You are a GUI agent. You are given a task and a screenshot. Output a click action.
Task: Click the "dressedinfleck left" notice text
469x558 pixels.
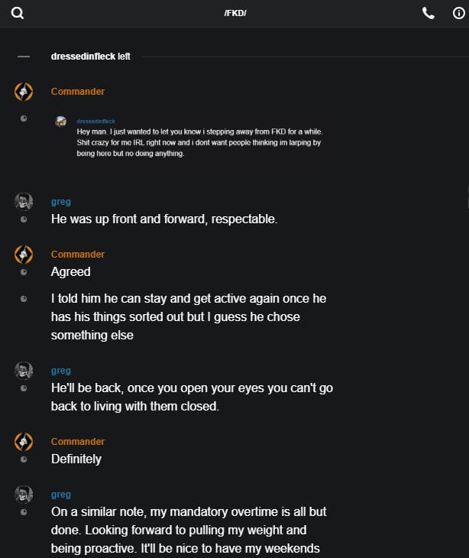[90, 57]
